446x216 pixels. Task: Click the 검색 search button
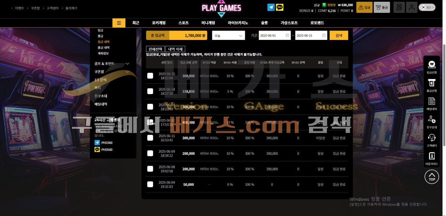(x=339, y=35)
